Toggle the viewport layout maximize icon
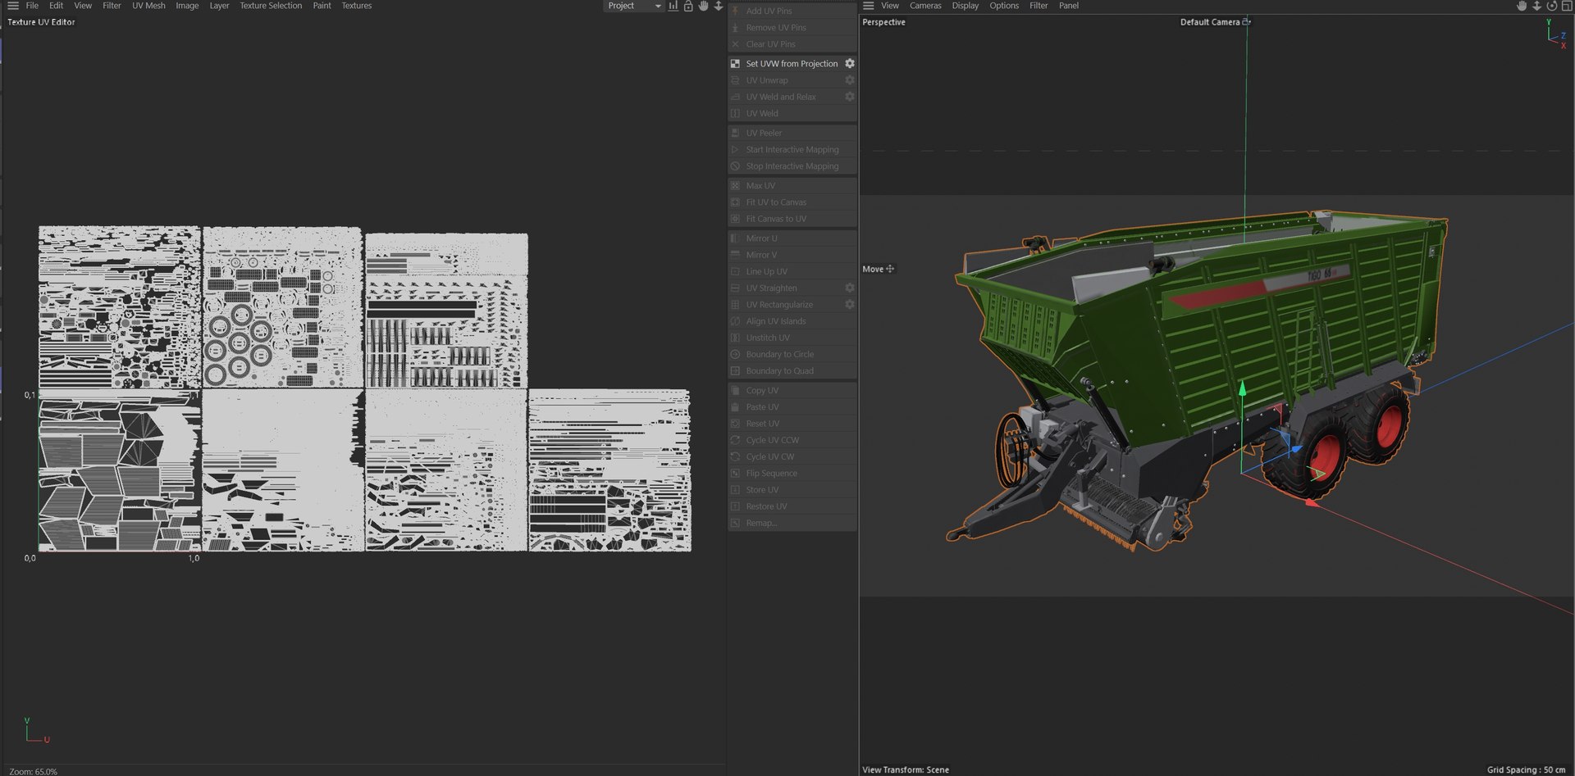 point(1567,6)
